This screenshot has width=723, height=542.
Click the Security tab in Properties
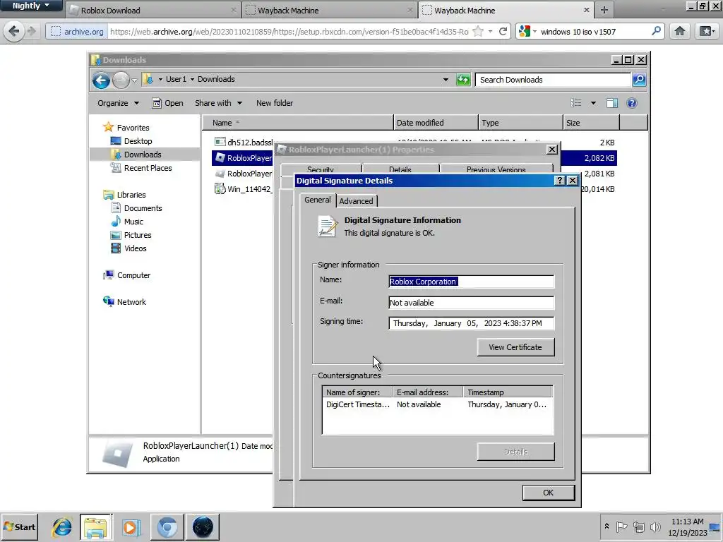(x=321, y=169)
